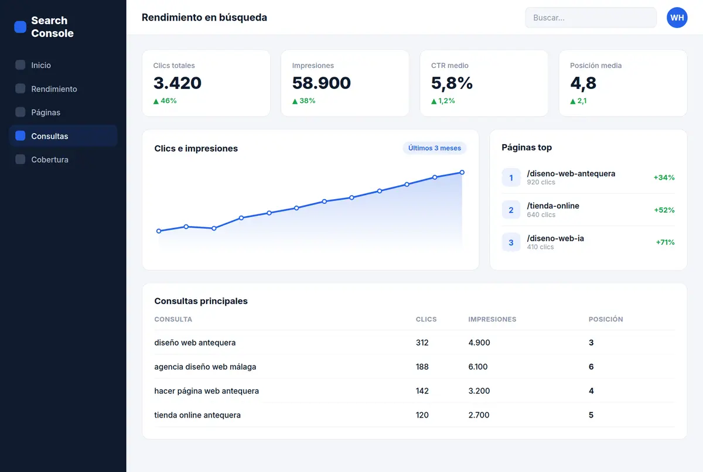This screenshot has height=472, width=703.
Task: Click the Páginas sidebar icon
Action: pos(20,112)
